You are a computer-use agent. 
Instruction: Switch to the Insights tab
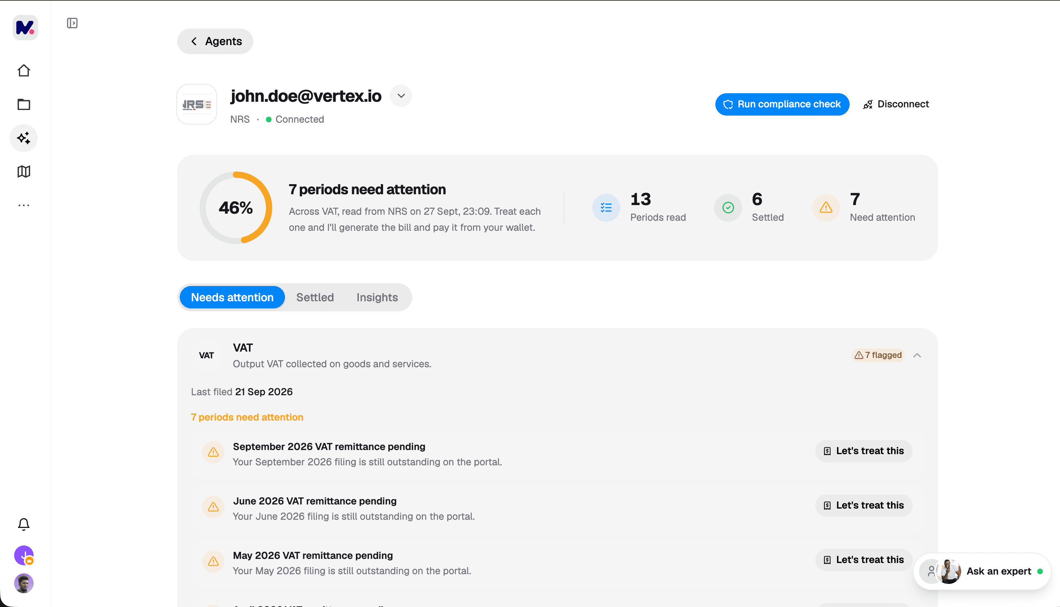coord(377,297)
